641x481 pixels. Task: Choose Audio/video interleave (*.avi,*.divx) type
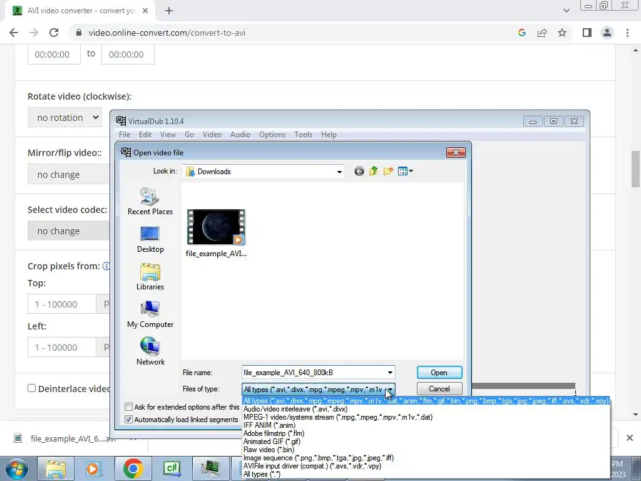click(426, 409)
